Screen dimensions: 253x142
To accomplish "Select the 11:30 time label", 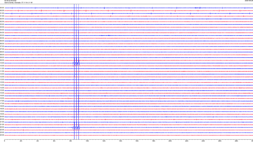I will 2,71.
